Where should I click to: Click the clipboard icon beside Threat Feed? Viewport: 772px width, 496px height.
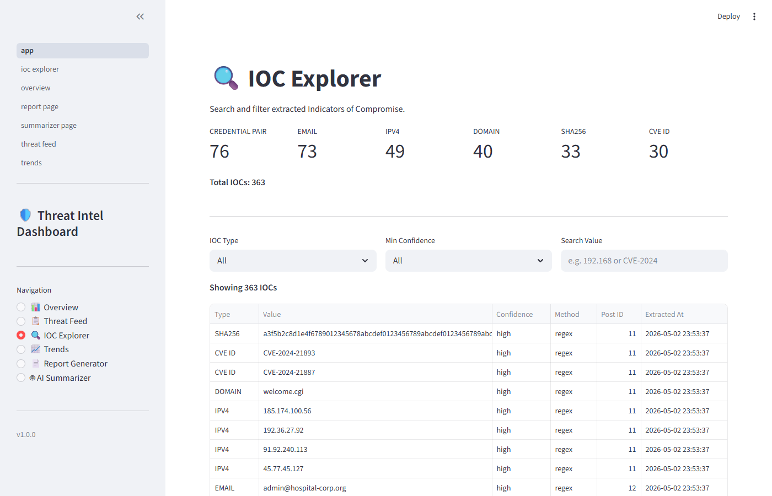click(x=36, y=321)
